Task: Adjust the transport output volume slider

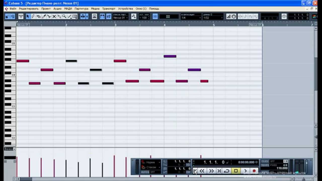Action: pyautogui.click(x=307, y=166)
